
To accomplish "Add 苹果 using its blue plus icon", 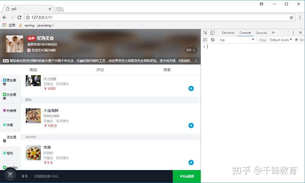I will (191, 162).
